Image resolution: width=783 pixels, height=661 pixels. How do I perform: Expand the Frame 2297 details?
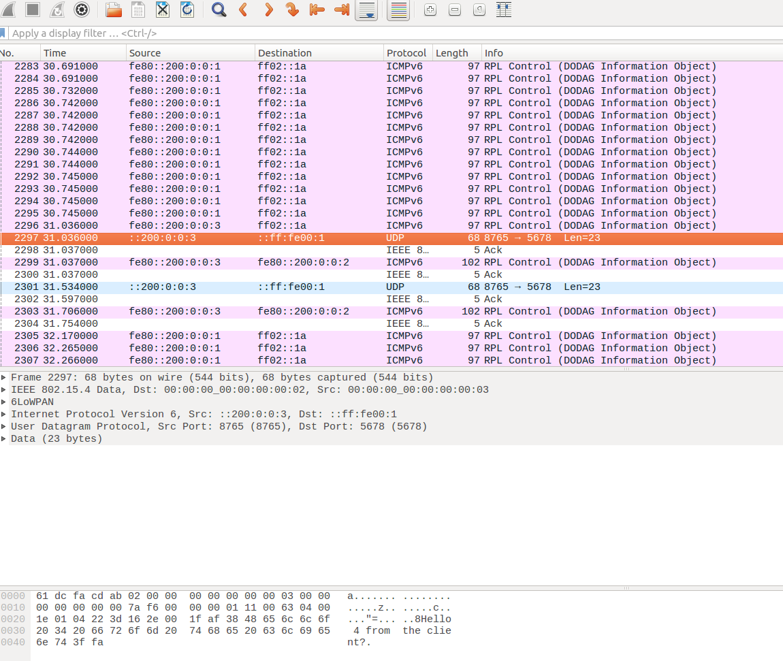pyautogui.click(x=4, y=377)
